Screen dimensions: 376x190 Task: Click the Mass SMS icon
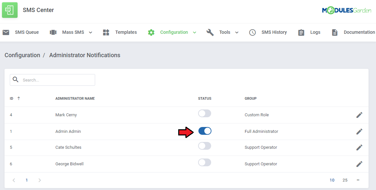point(53,32)
